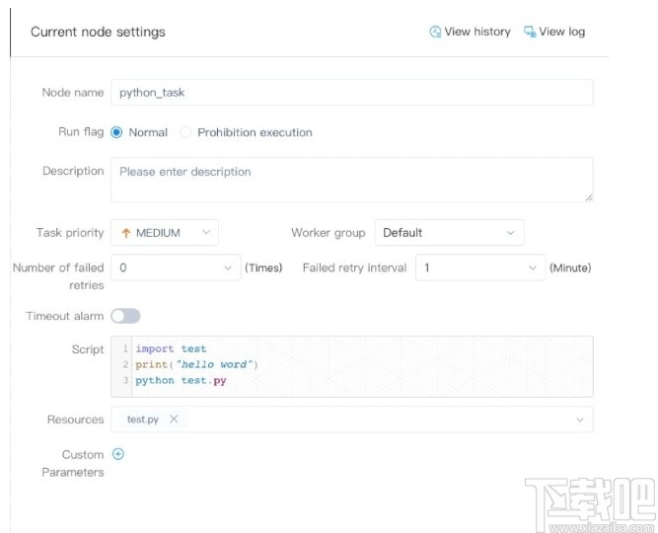
Task: Click the View history clock icon
Action: pyautogui.click(x=435, y=32)
